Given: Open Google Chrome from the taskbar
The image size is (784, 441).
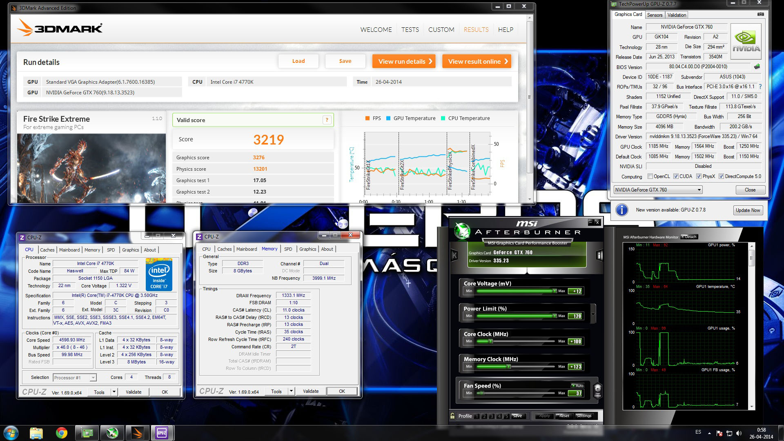Looking at the screenshot, I should 62,433.
